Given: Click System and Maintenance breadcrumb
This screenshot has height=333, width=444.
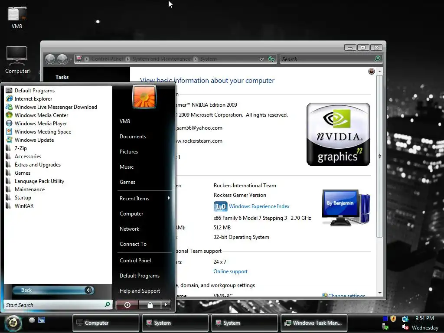Looking at the screenshot, I should coord(161,59).
